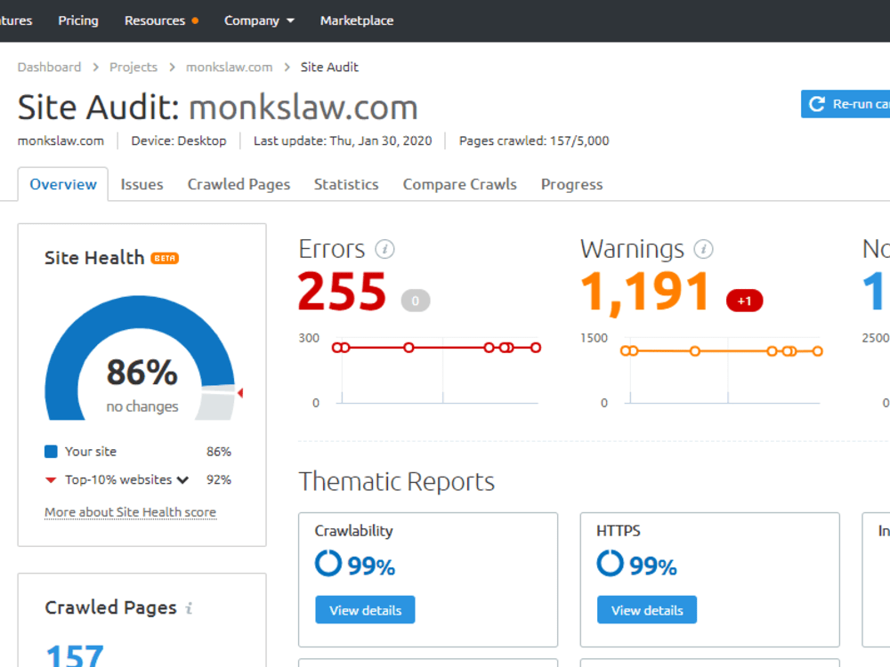This screenshot has height=667, width=890.
Task: Click the 255 errors count
Action: [342, 292]
